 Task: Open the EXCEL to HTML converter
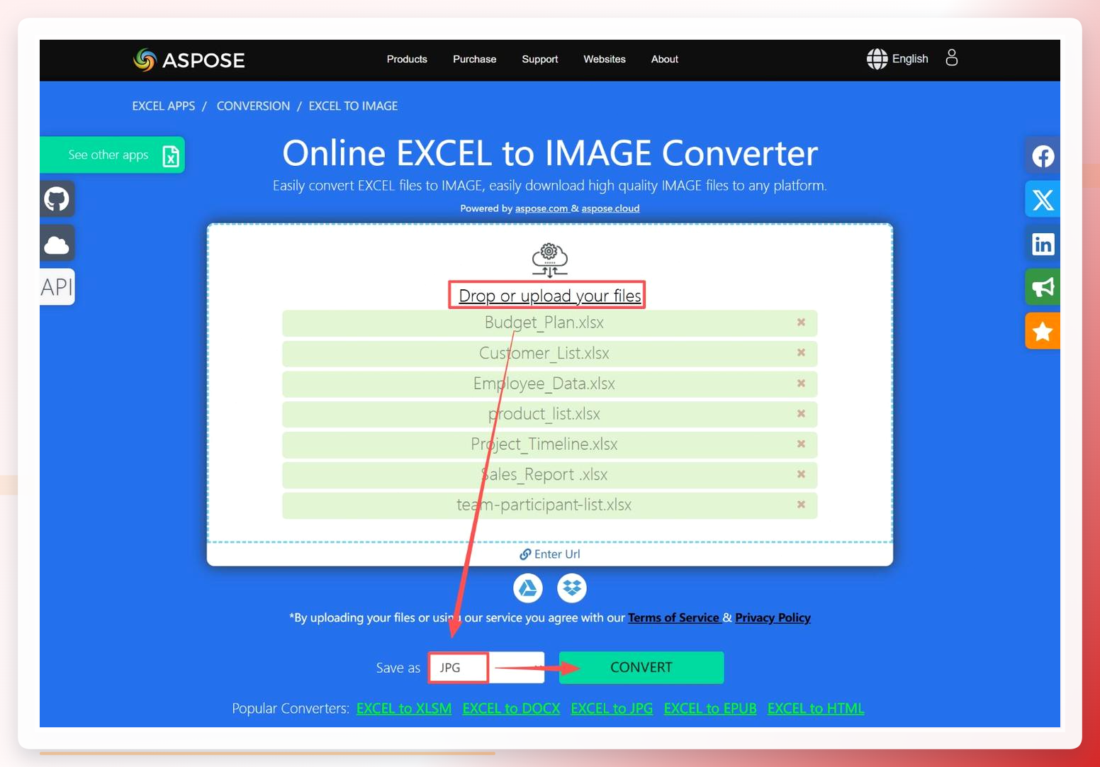tap(816, 708)
